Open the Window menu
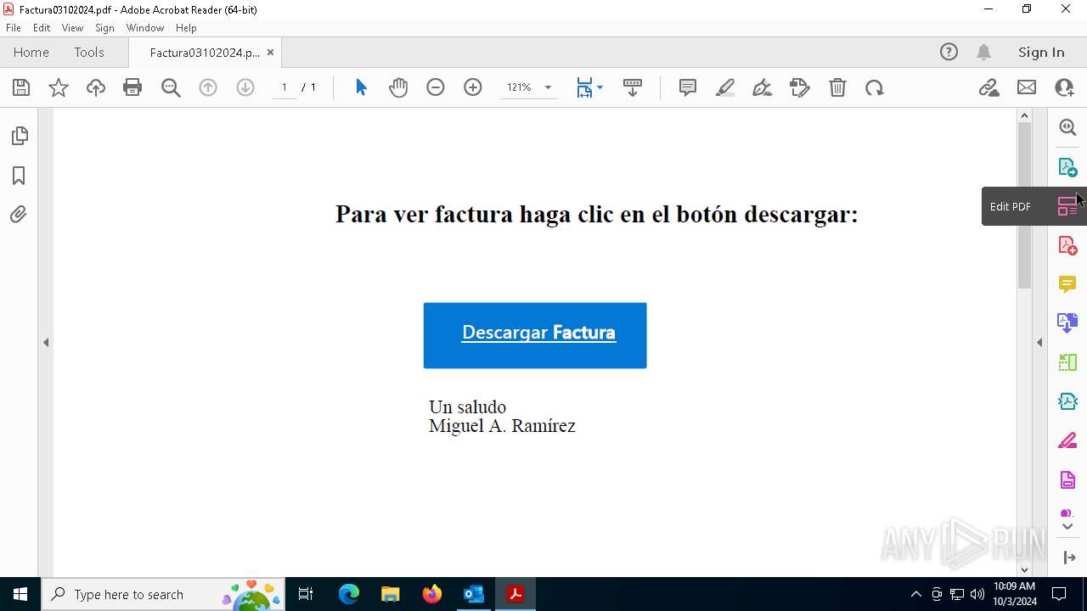The width and height of the screenshot is (1087, 611). [x=145, y=28]
